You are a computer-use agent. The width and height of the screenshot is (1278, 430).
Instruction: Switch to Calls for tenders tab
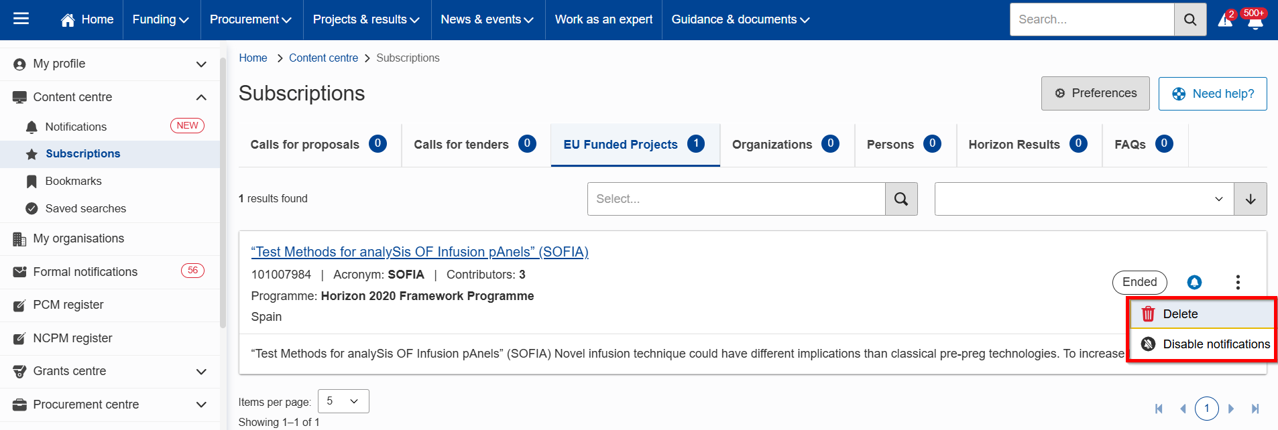pos(475,145)
